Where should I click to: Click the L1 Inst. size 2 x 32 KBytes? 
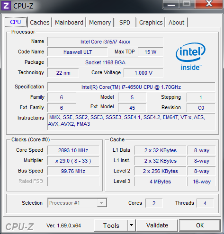(161, 161)
